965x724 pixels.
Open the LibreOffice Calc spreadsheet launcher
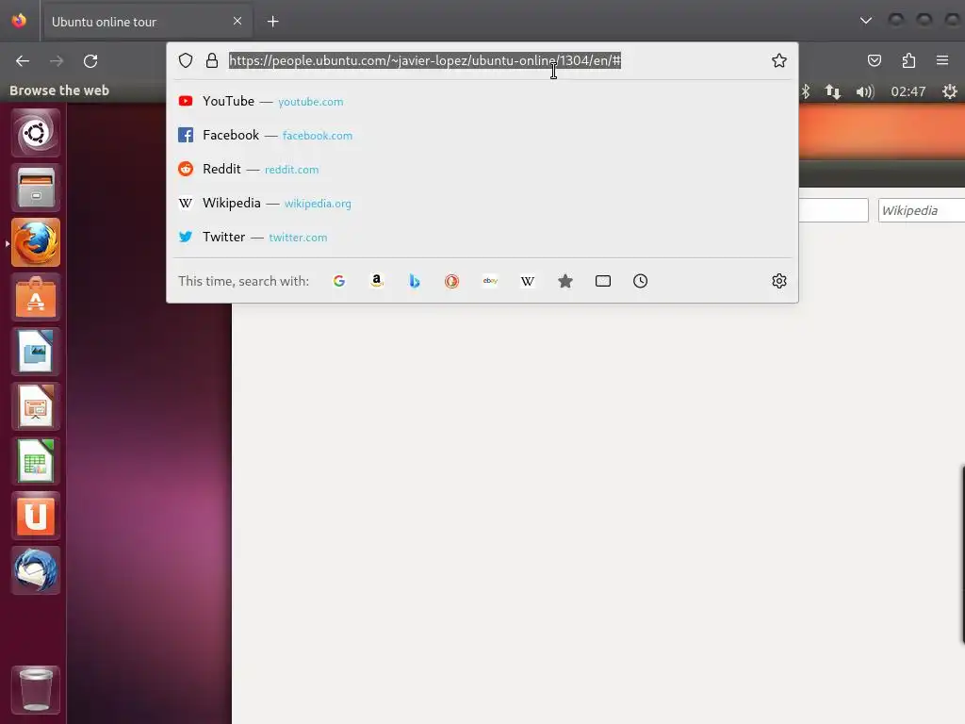36,460
